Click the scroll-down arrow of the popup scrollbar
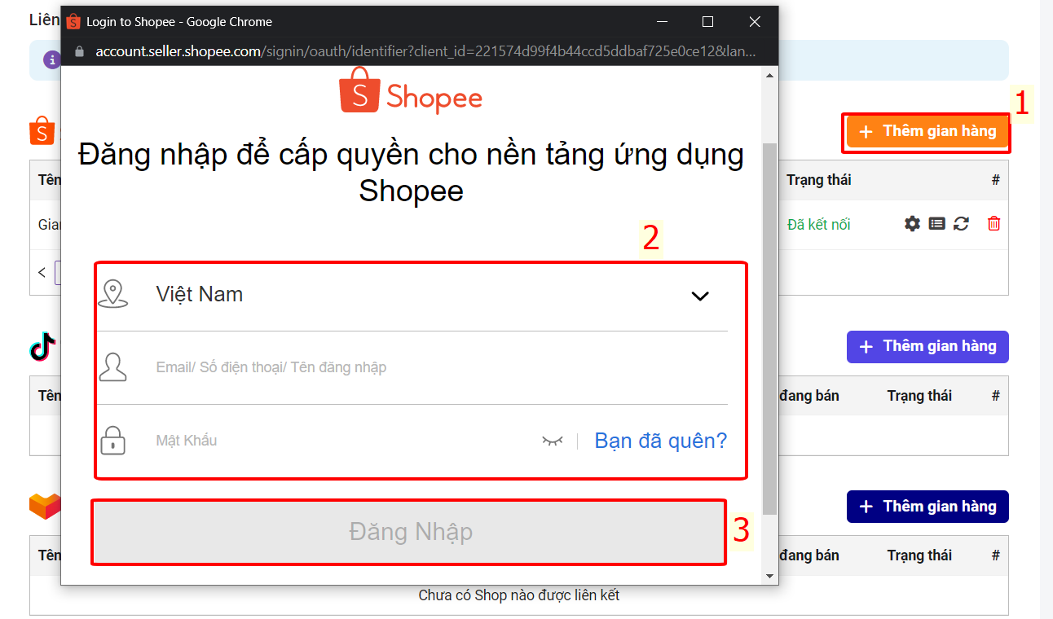 (x=769, y=576)
